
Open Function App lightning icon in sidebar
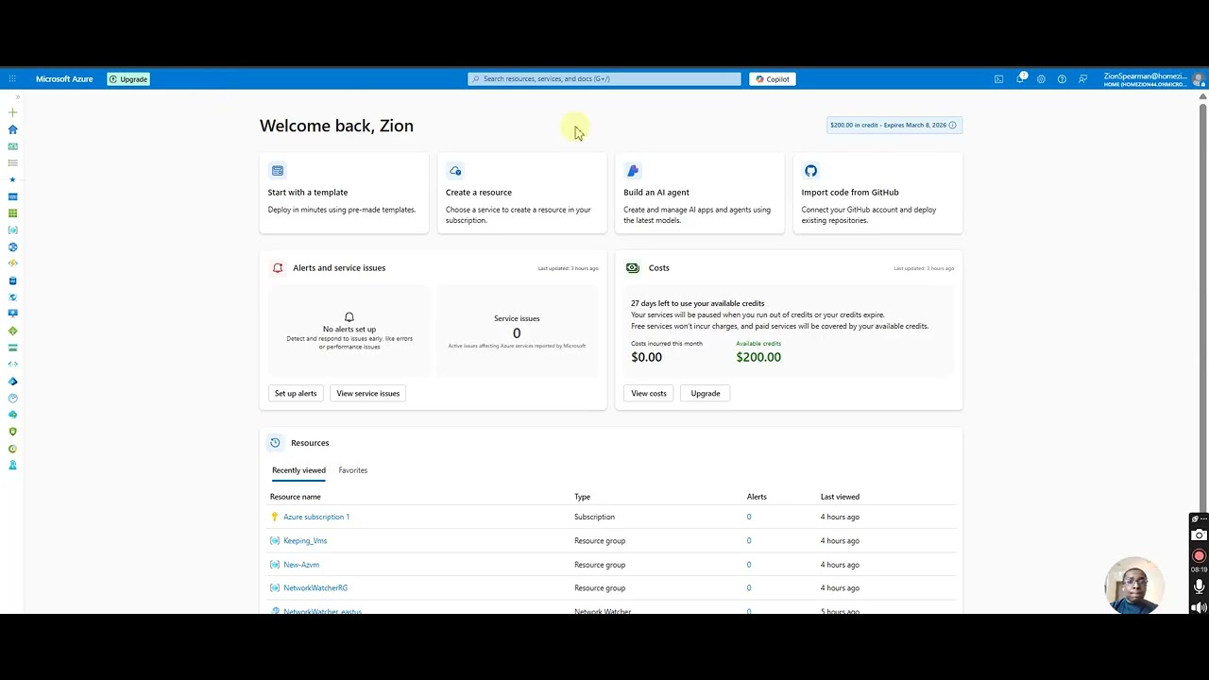click(12, 263)
